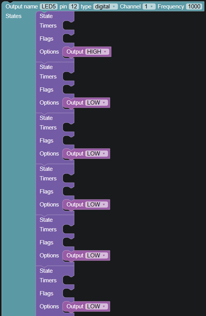Click the Flags slot of the first state
This screenshot has height=316, width=206.
coord(68,39)
